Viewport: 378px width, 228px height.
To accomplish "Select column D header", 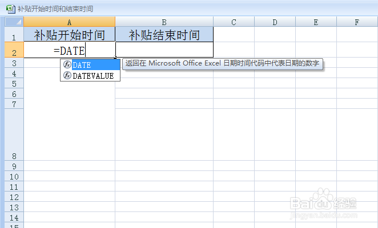I will (275, 22).
